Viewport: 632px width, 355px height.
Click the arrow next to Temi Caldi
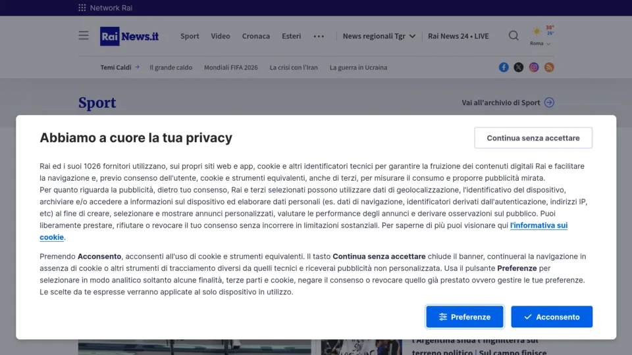point(138,67)
